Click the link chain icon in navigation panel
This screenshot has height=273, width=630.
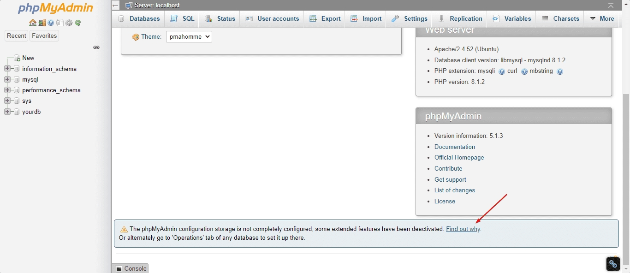tap(96, 47)
